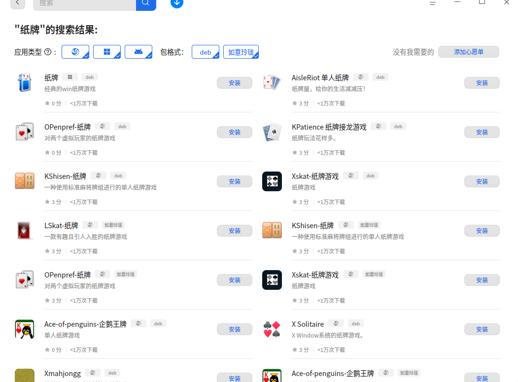Click description 单人纸牌游戏
The width and height of the screenshot is (518, 382).
[x=62, y=335]
